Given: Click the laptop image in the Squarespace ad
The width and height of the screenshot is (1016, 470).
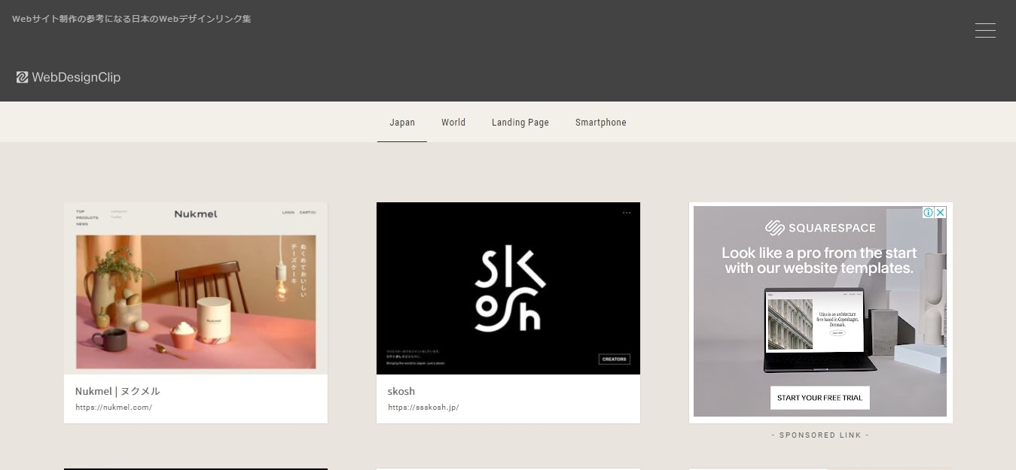Looking at the screenshot, I should point(819,331).
